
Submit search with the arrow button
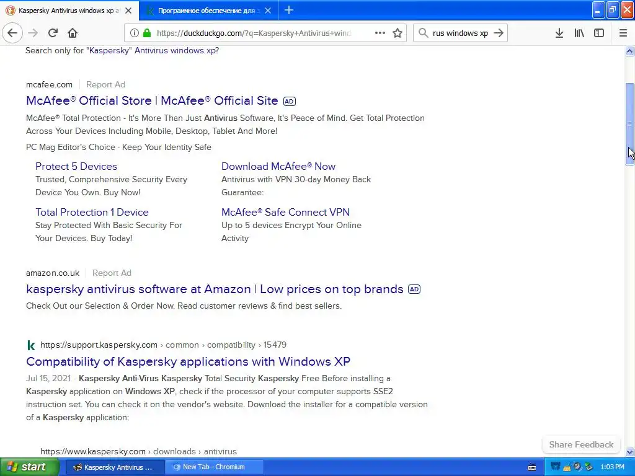click(499, 33)
